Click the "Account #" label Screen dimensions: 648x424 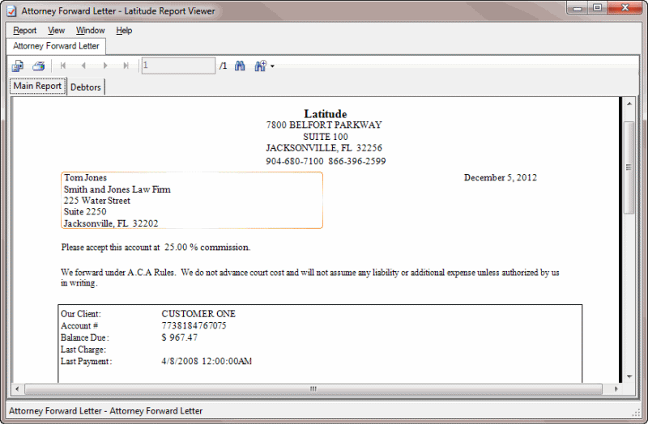pyautogui.click(x=79, y=326)
